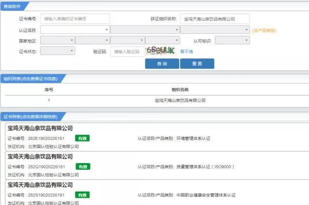Open the first 国家地区 dropdown

tap(57, 40)
